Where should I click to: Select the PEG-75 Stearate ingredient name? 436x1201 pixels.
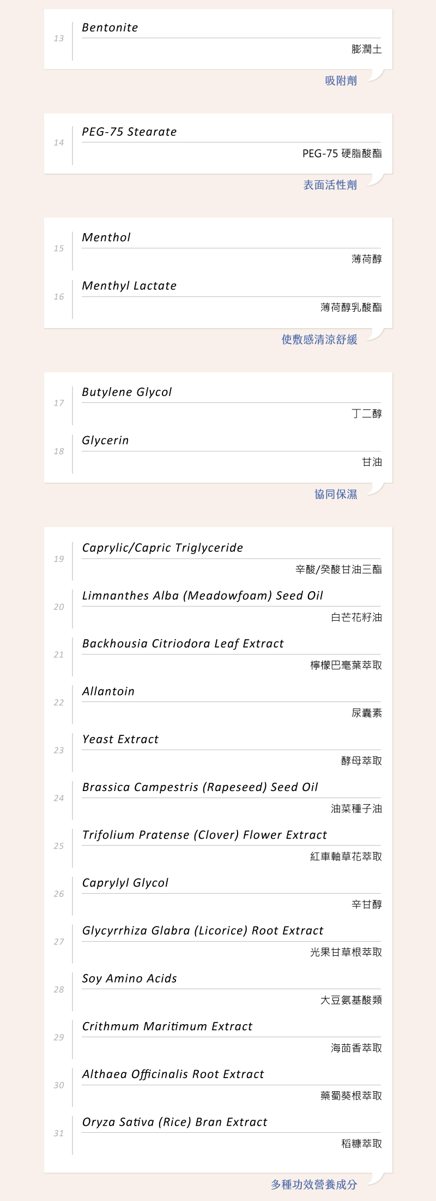point(129,132)
